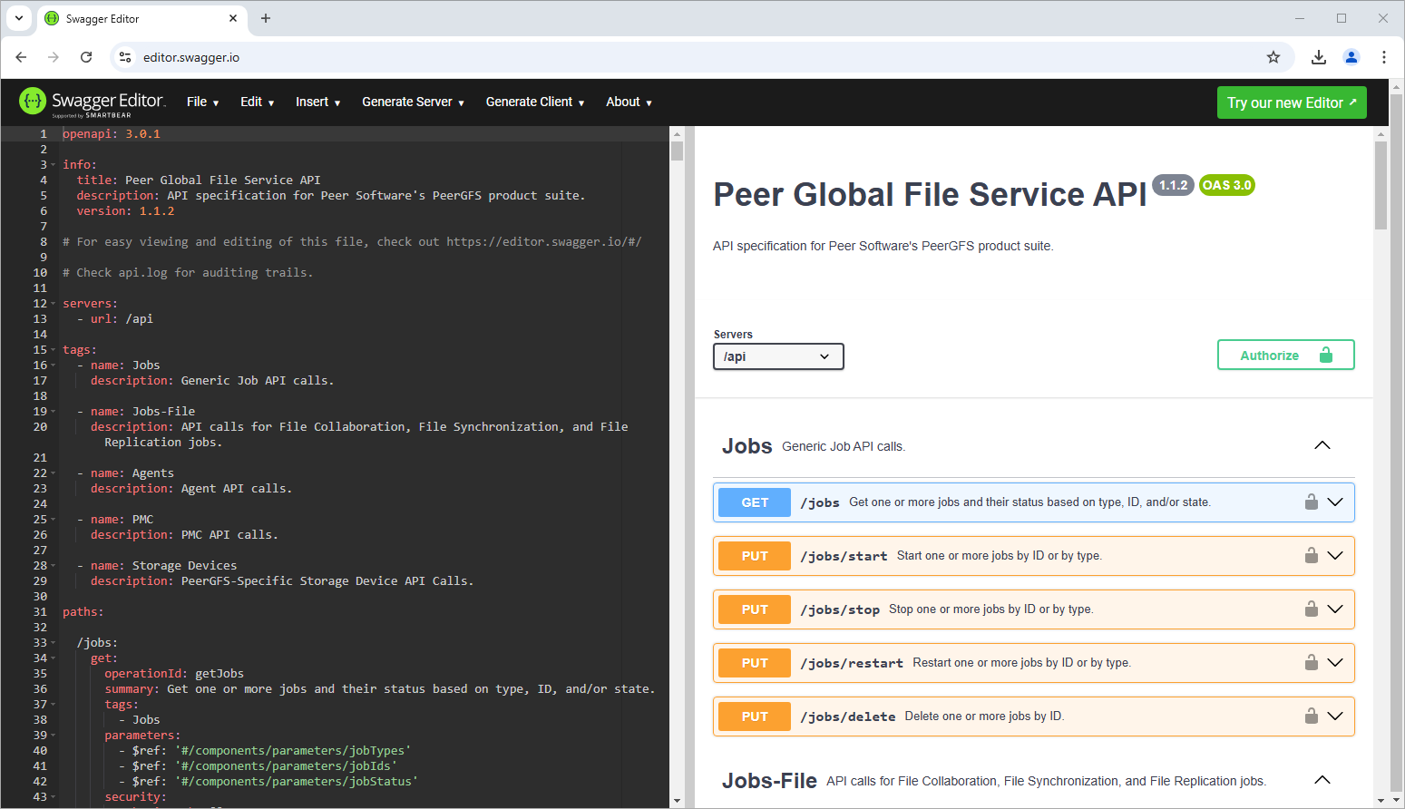Click the lock icon on PUT /jobs/start
This screenshot has height=809, width=1405.
[1311, 555]
